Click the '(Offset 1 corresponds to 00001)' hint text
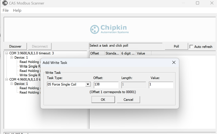The image size is (217, 134). click(113, 92)
